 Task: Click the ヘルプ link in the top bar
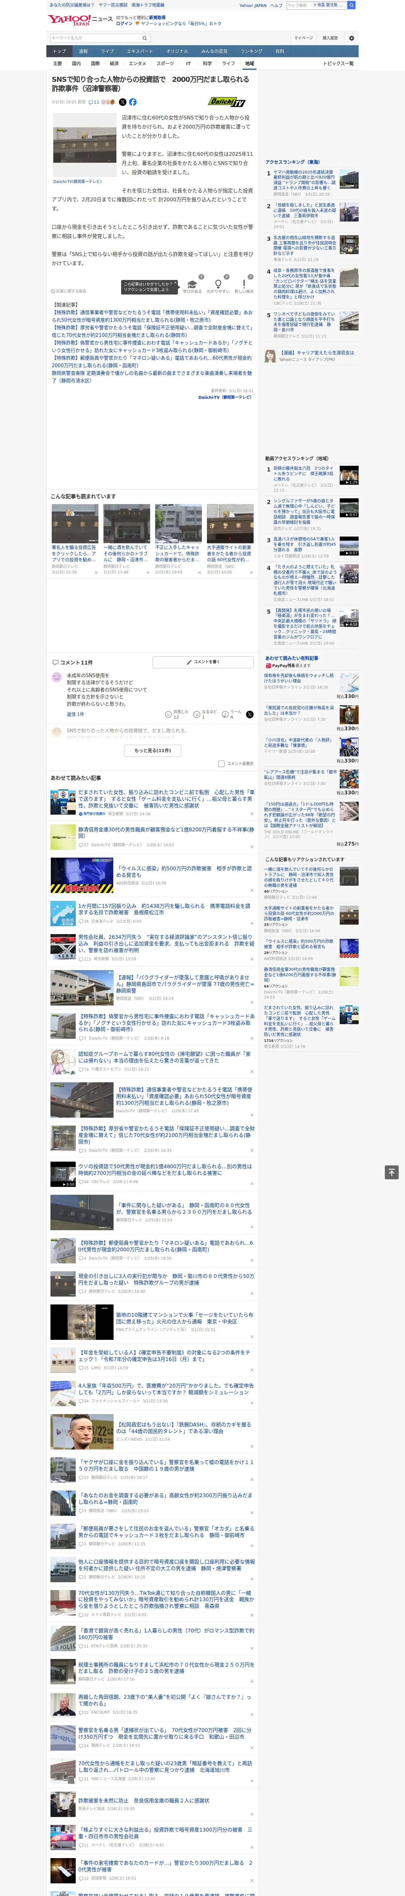coord(276,5)
